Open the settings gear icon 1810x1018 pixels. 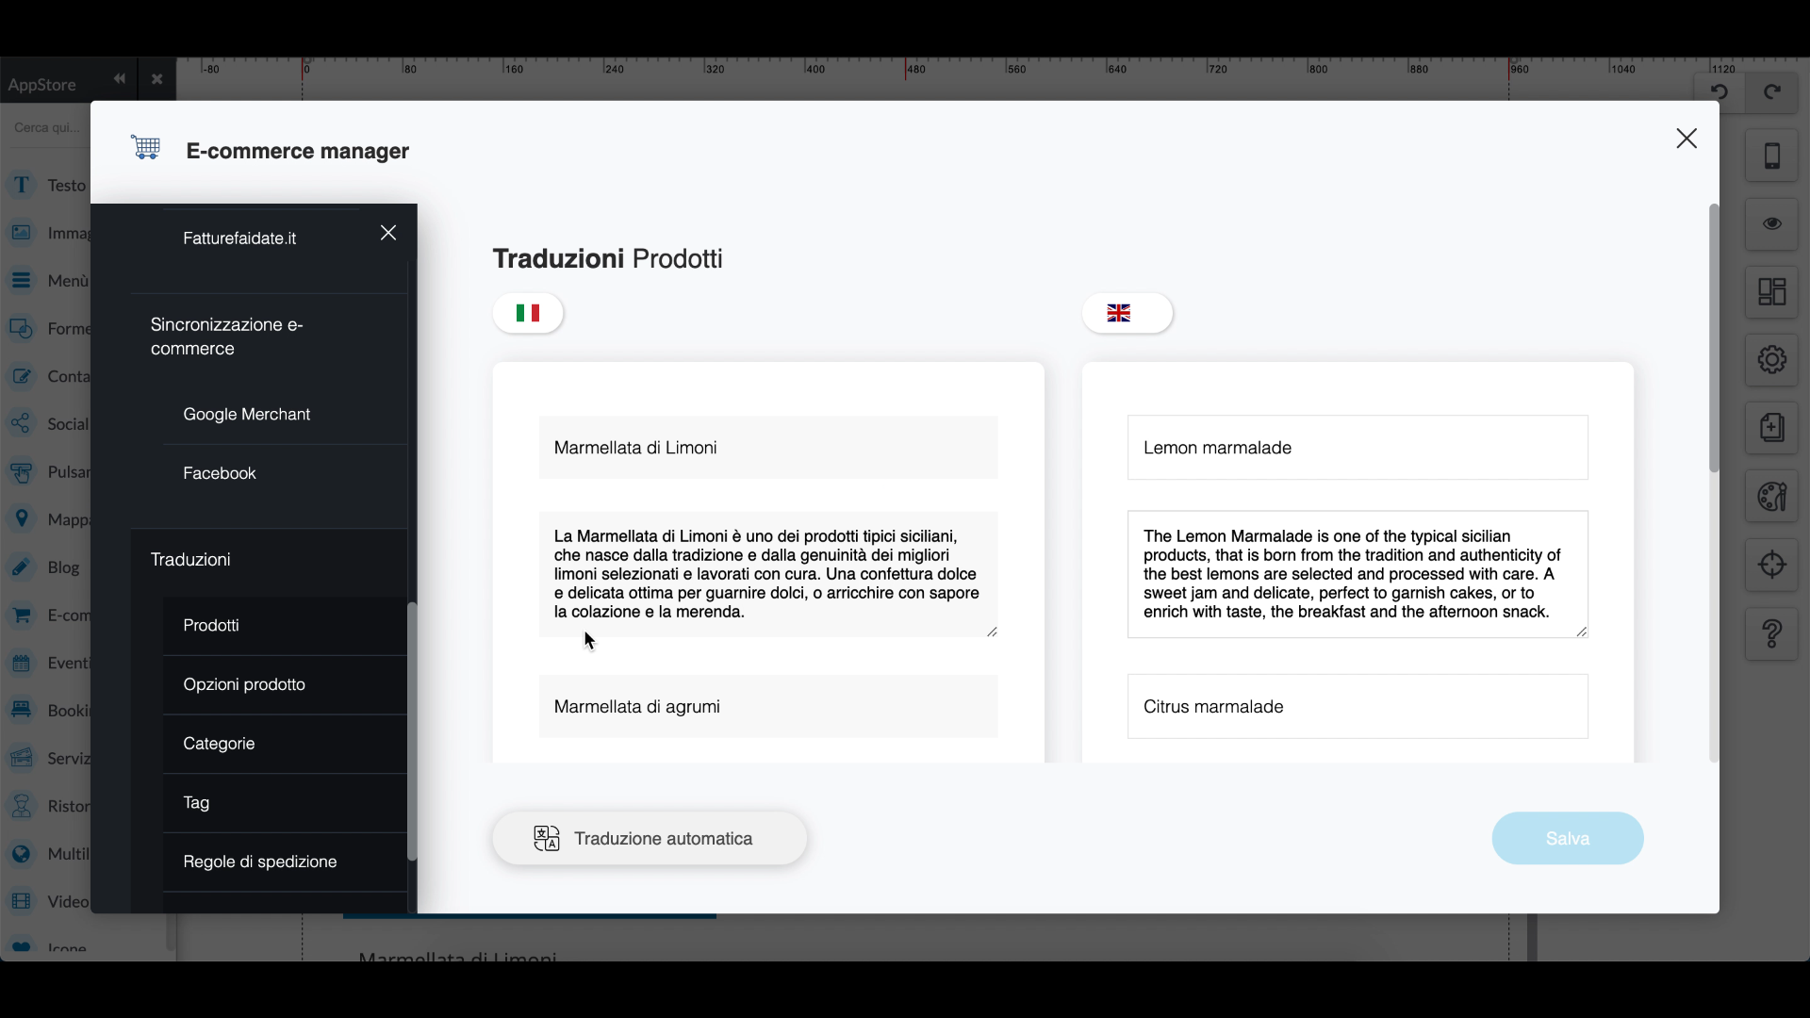coord(1771,359)
